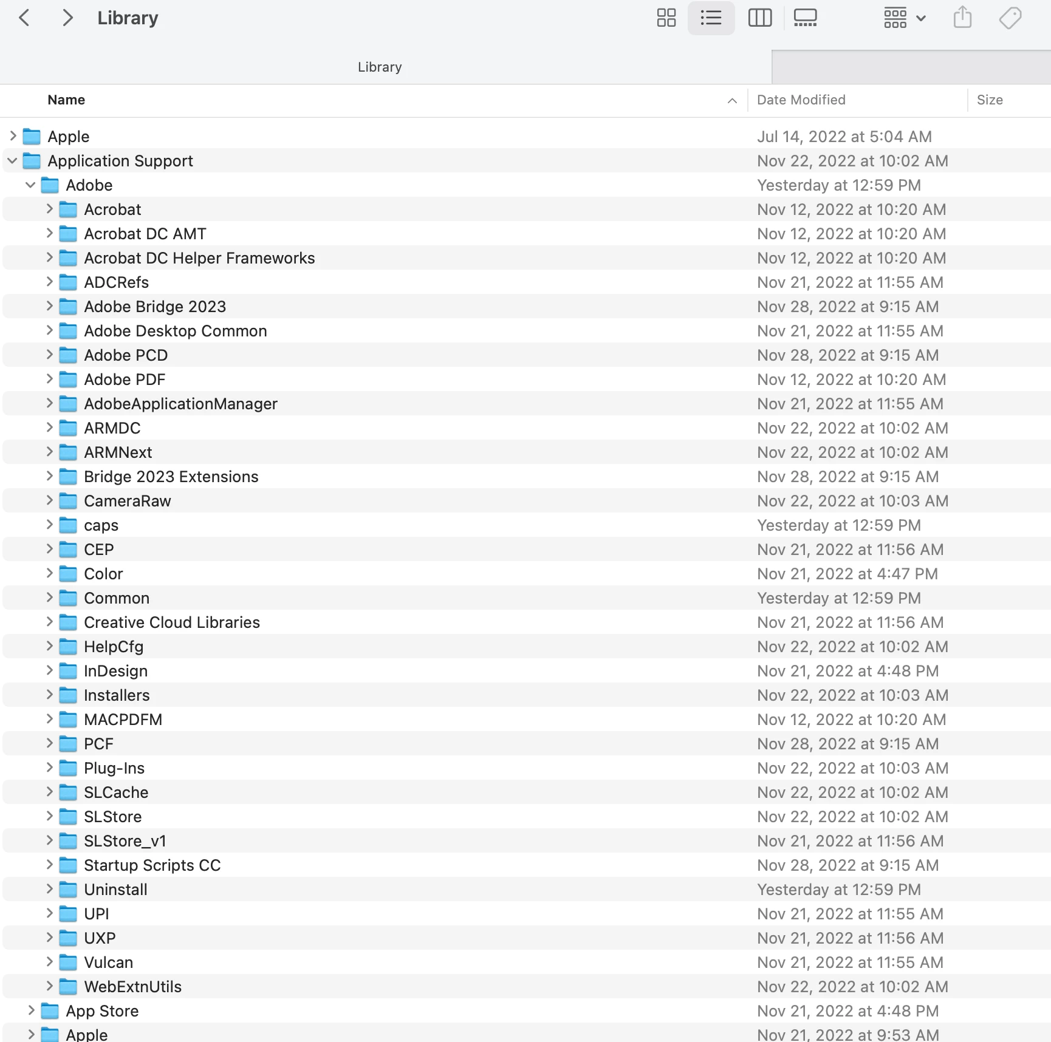The height and width of the screenshot is (1042, 1051).
Task: Click the date Nov 21, 2022 at 4:47 PM
Action: (x=847, y=574)
